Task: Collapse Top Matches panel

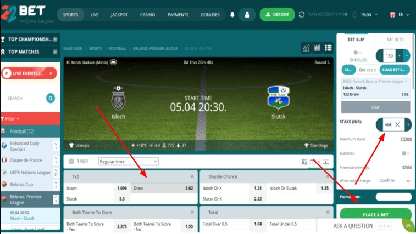Action: pos(55,52)
